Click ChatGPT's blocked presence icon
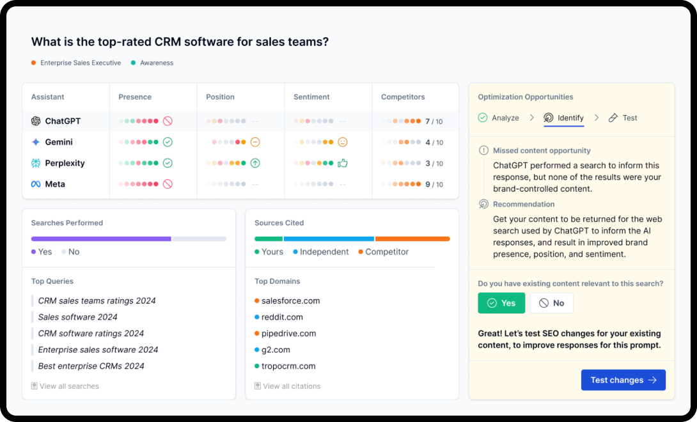Image resolution: width=697 pixels, height=422 pixels. (x=168, y=121)
